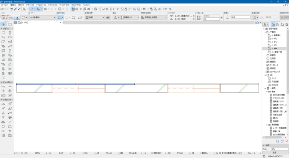The image size is (289, 158).
Task: Open the building material dropdown (石膏ボード)
Action: [129, 17]
